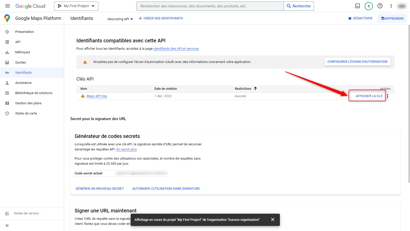Click Autoriser l'utilisation sans signature

[166, 189]
